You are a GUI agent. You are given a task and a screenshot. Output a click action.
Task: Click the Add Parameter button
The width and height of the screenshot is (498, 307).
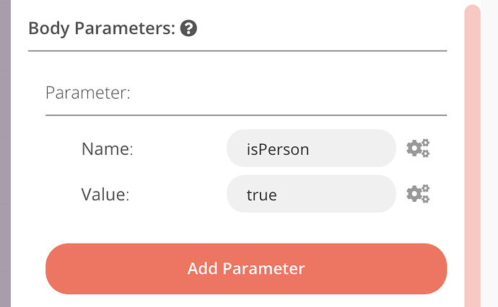(x=246, y=269)
